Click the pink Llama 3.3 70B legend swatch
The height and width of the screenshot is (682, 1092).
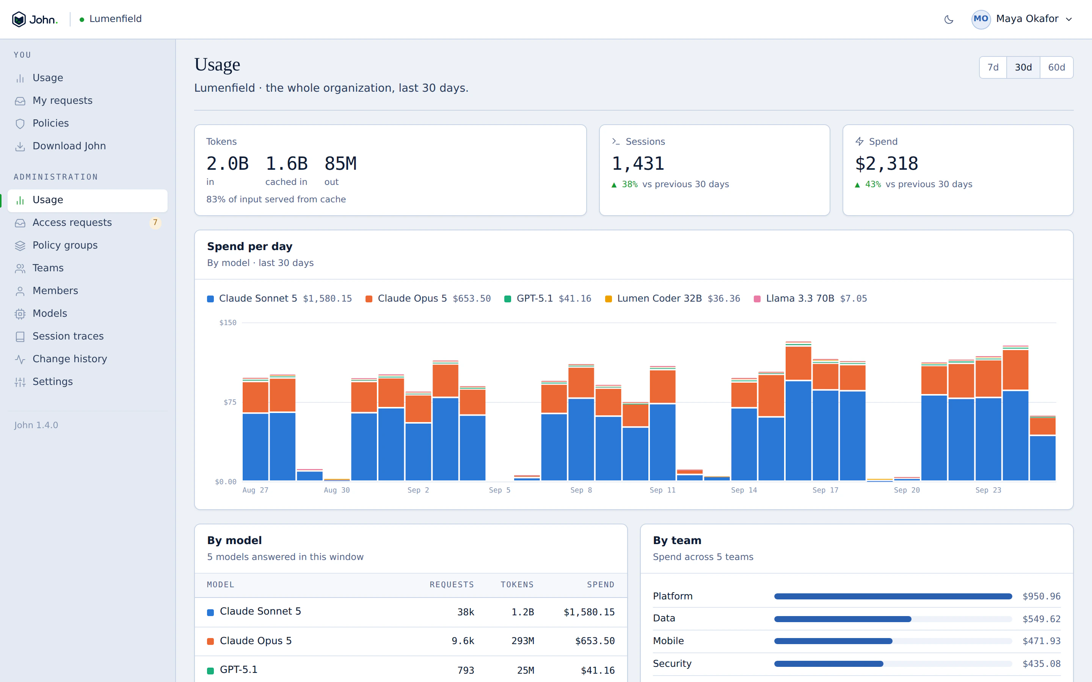coord(757,299)
